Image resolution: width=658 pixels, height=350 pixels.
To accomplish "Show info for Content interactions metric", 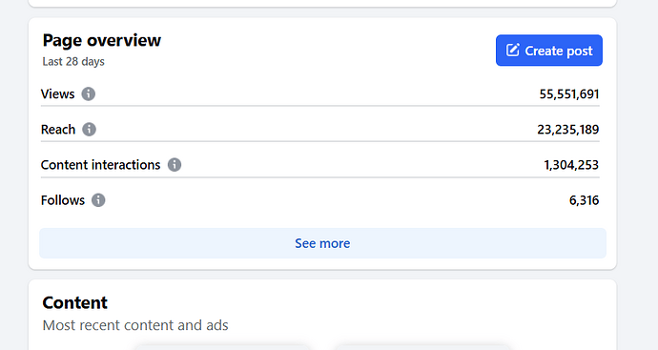I will [175, 164].
